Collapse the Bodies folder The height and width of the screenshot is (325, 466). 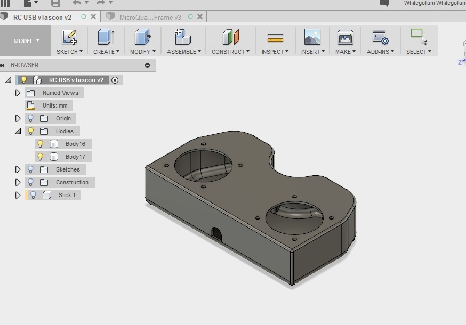(x=18, y=131)
